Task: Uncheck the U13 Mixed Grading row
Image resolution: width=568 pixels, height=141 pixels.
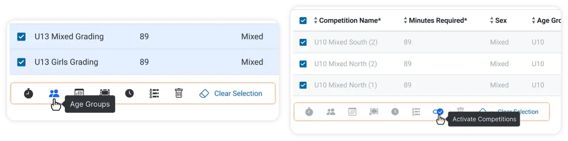Action: (21, 37)
